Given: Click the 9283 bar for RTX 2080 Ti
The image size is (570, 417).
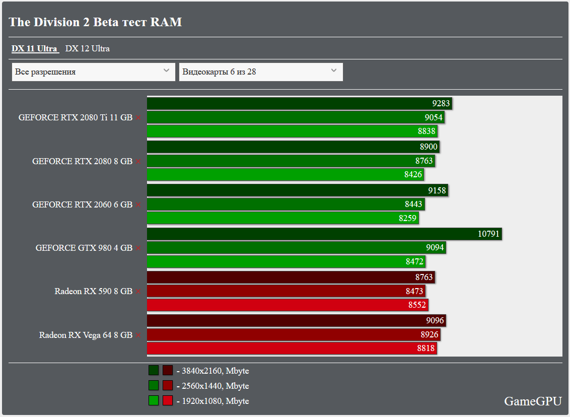Looking at the screenshot, I should point(300,103).
